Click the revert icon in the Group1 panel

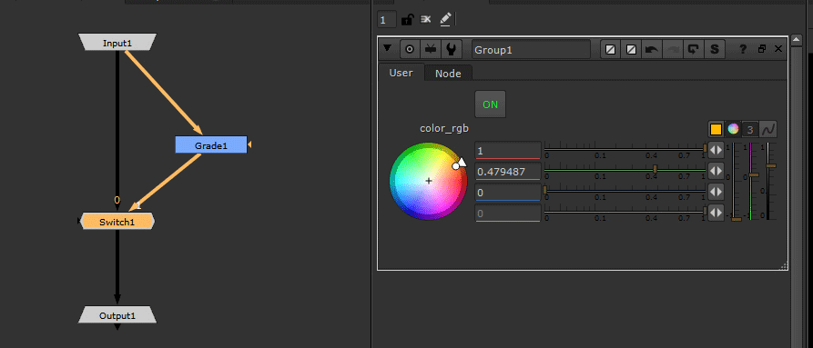click(x=693, y=50)
